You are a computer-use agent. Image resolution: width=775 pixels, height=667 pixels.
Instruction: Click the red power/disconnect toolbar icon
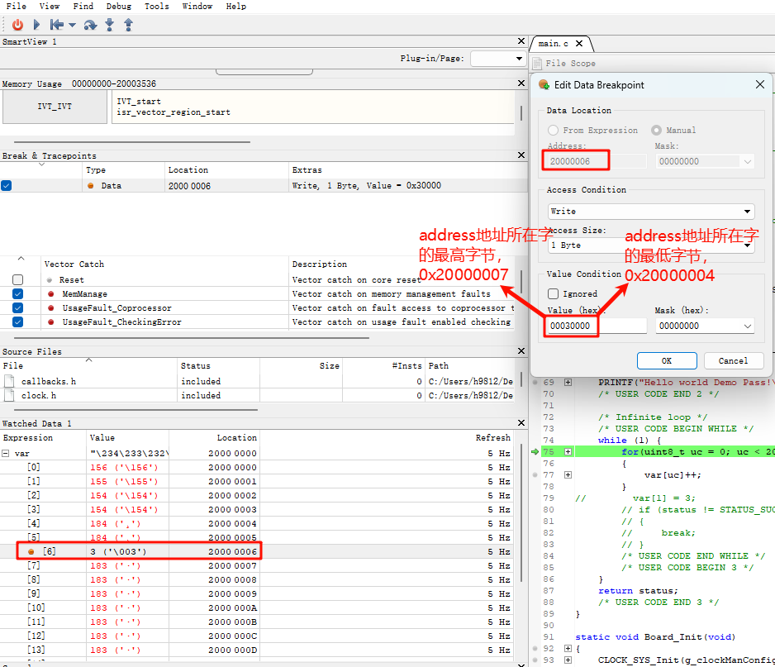17,25
